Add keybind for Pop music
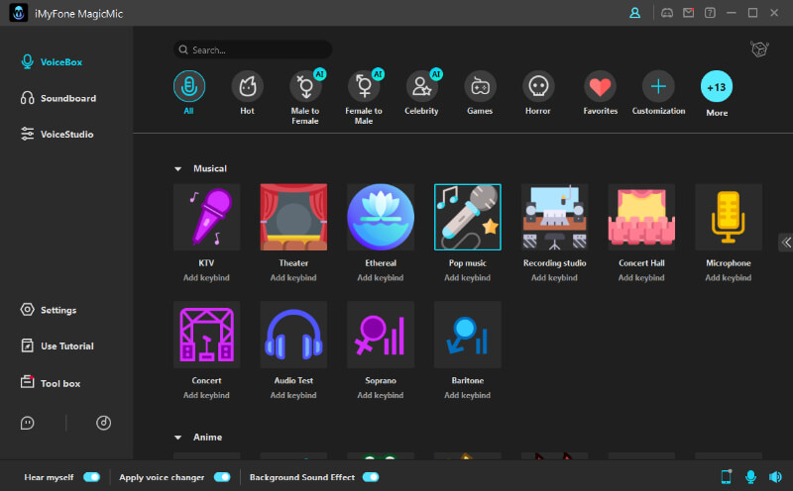 point(467,278)
